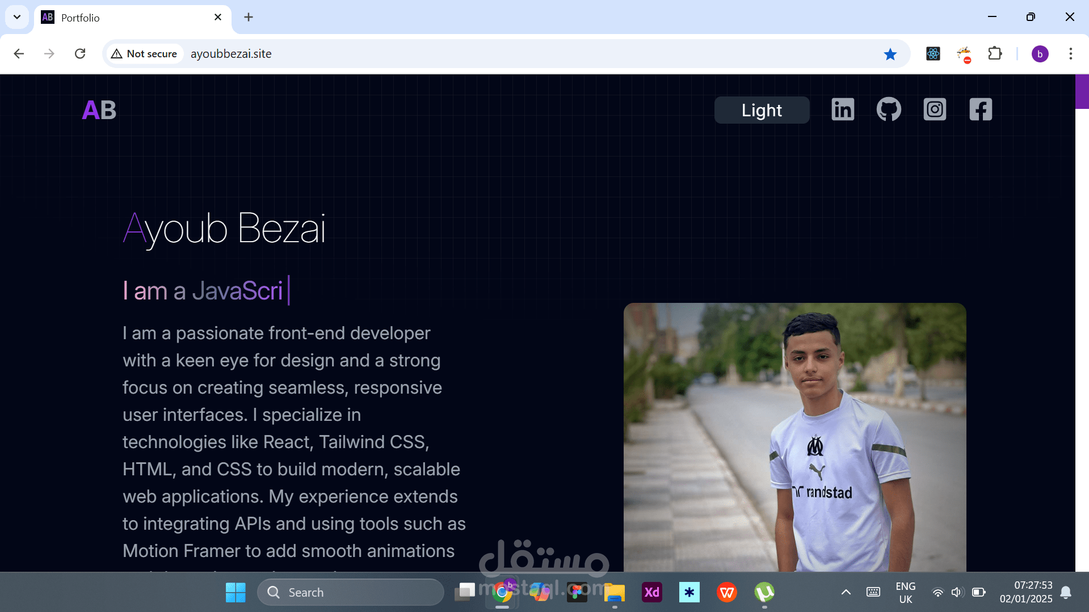Minimize the Chrome window

point(992,17)
